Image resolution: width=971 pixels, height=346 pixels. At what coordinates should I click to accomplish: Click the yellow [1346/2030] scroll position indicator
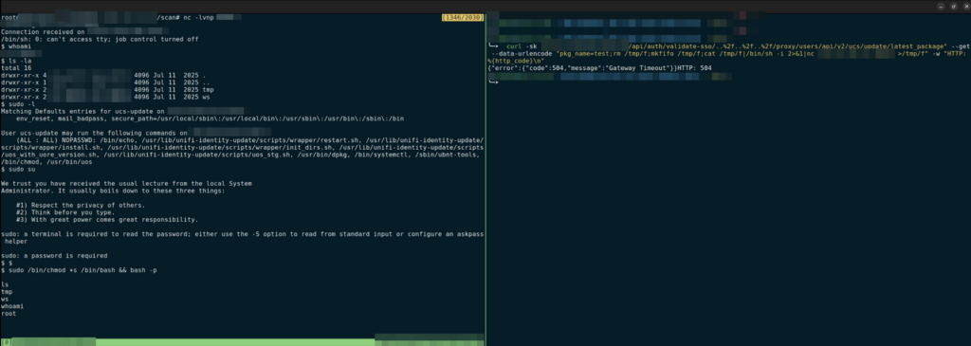(x=462, y=17)
